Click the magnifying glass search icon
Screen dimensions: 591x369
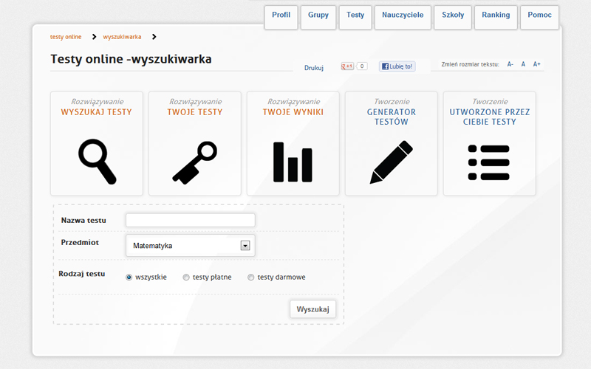tap(97, 162)
